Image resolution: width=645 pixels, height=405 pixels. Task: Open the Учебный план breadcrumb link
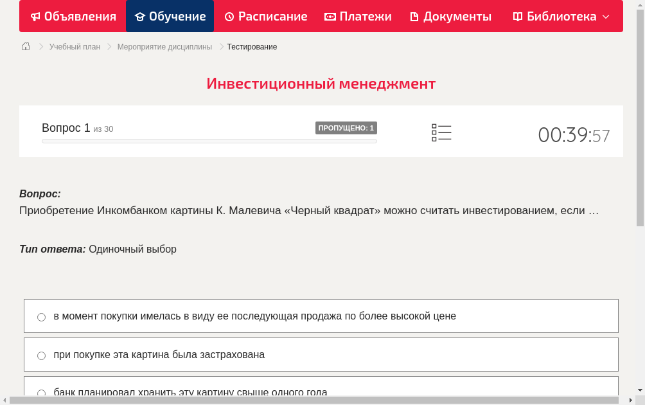pos(74,46)
